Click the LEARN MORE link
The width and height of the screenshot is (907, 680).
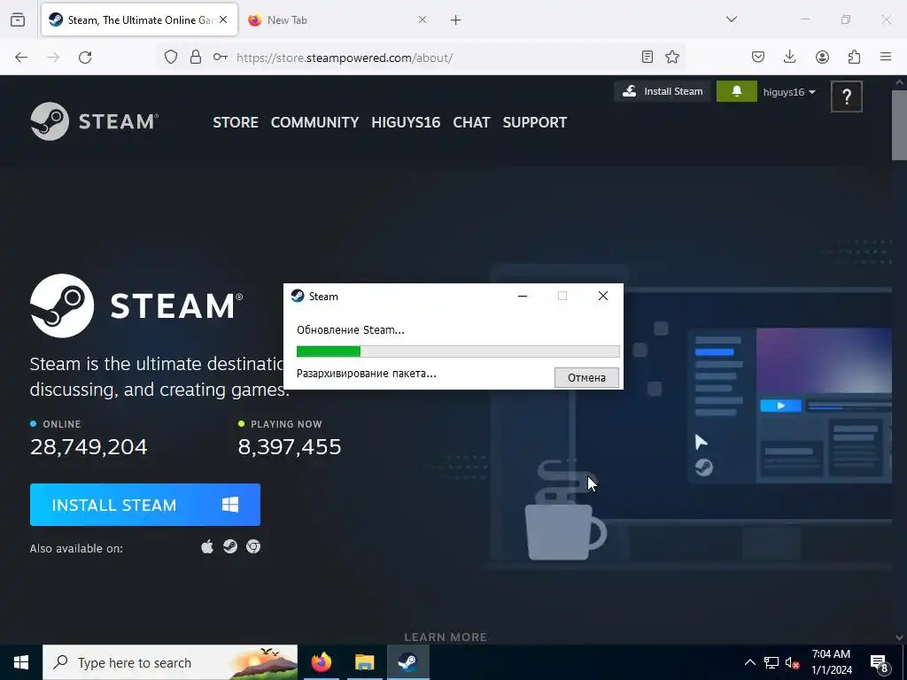click(446, 637)
